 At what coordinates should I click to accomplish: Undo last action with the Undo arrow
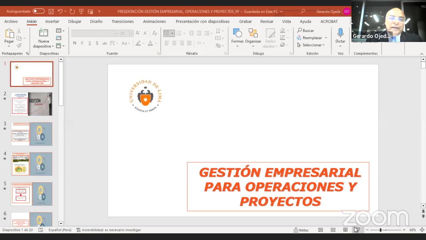click(x=60, y=11)
